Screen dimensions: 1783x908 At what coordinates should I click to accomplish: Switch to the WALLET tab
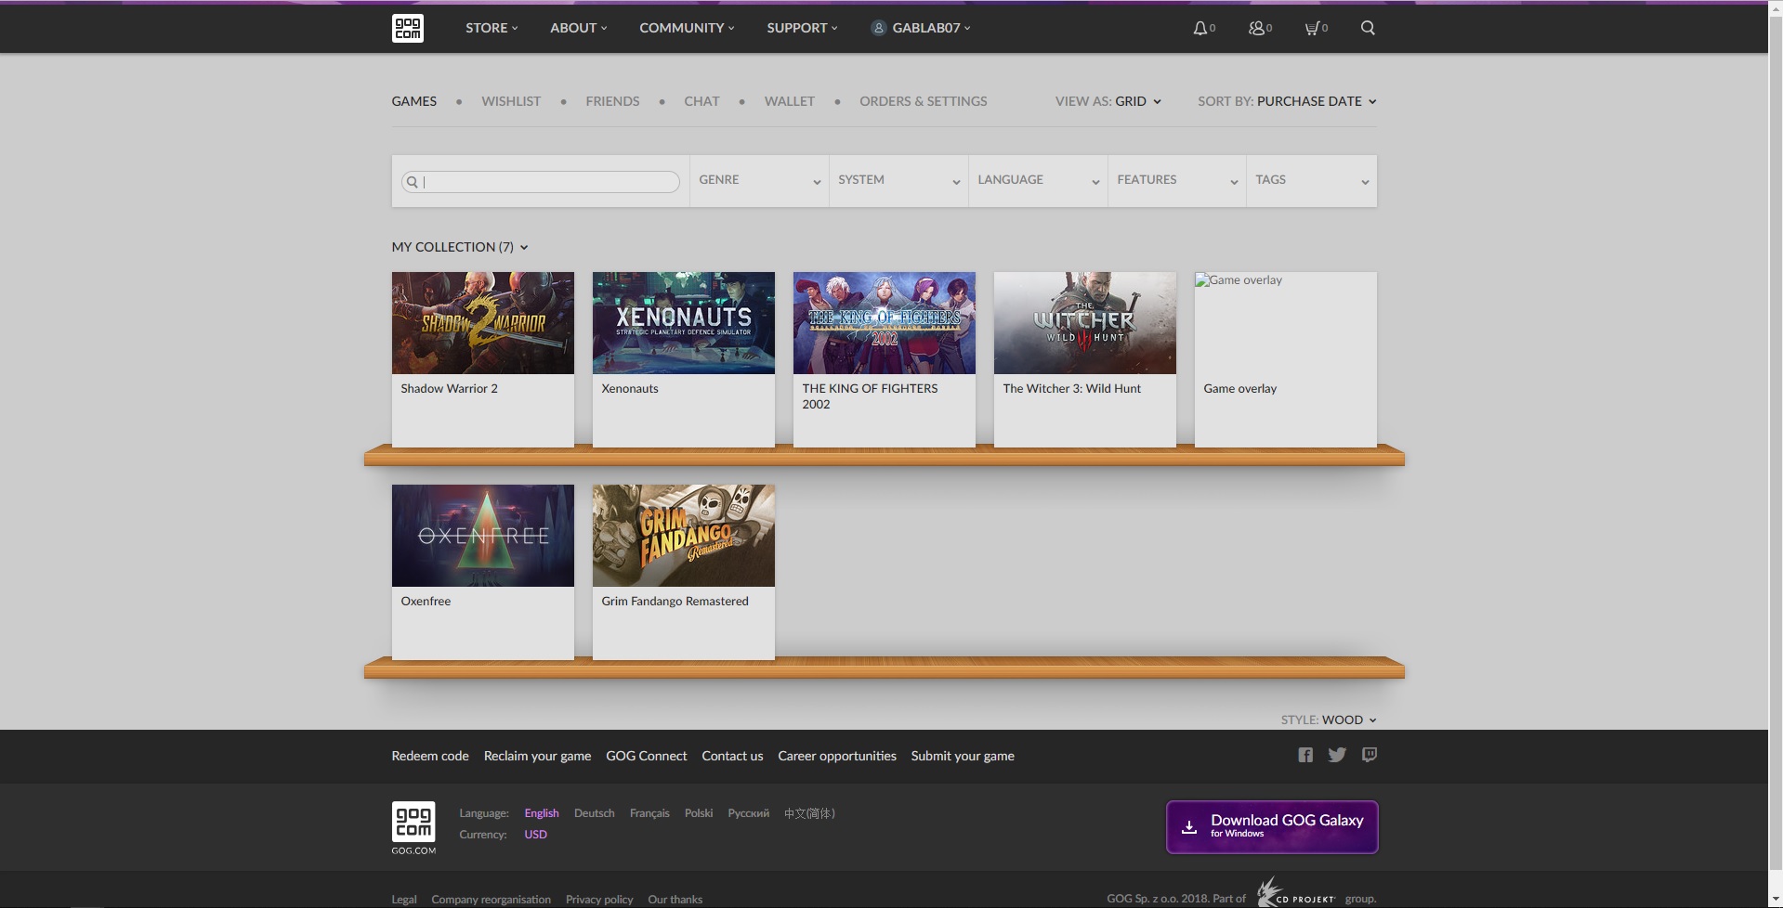click(x=790, y=101)
